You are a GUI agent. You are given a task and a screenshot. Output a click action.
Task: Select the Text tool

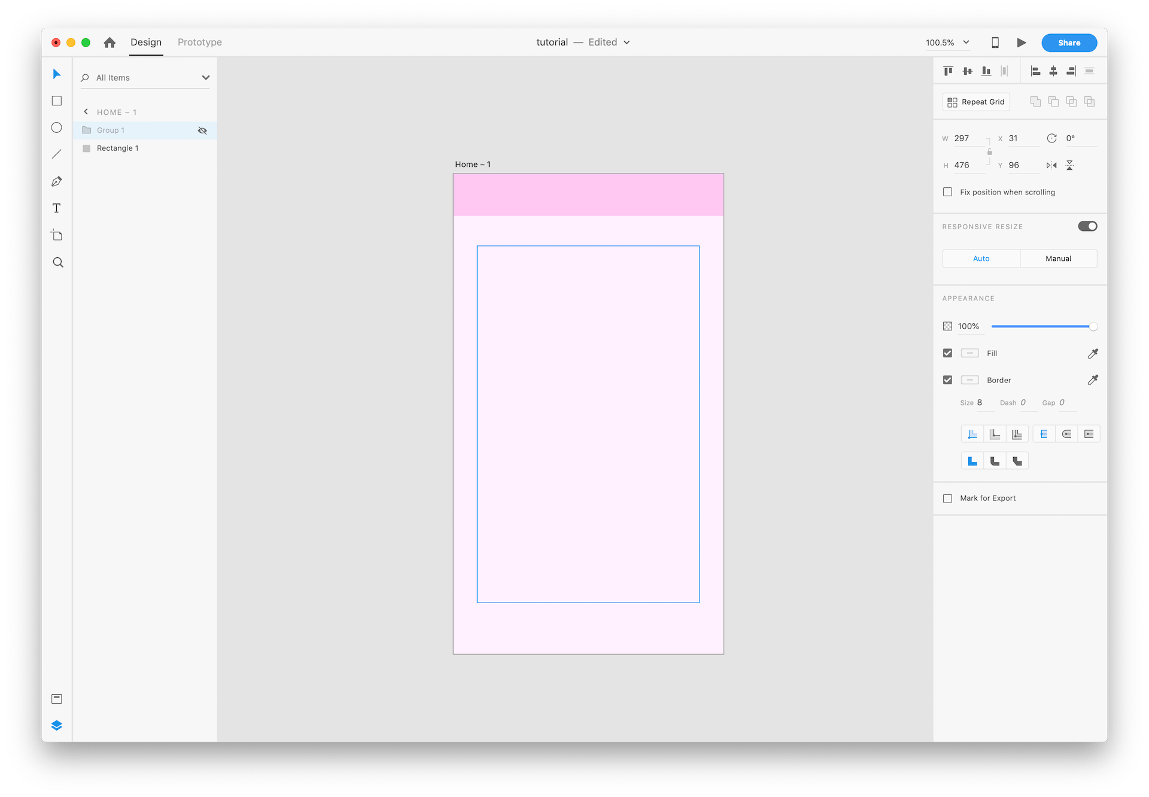pos(57,208)
